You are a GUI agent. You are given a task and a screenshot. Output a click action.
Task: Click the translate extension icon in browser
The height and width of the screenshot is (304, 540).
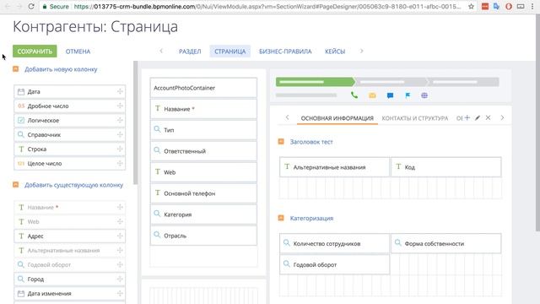click(496, 6)
